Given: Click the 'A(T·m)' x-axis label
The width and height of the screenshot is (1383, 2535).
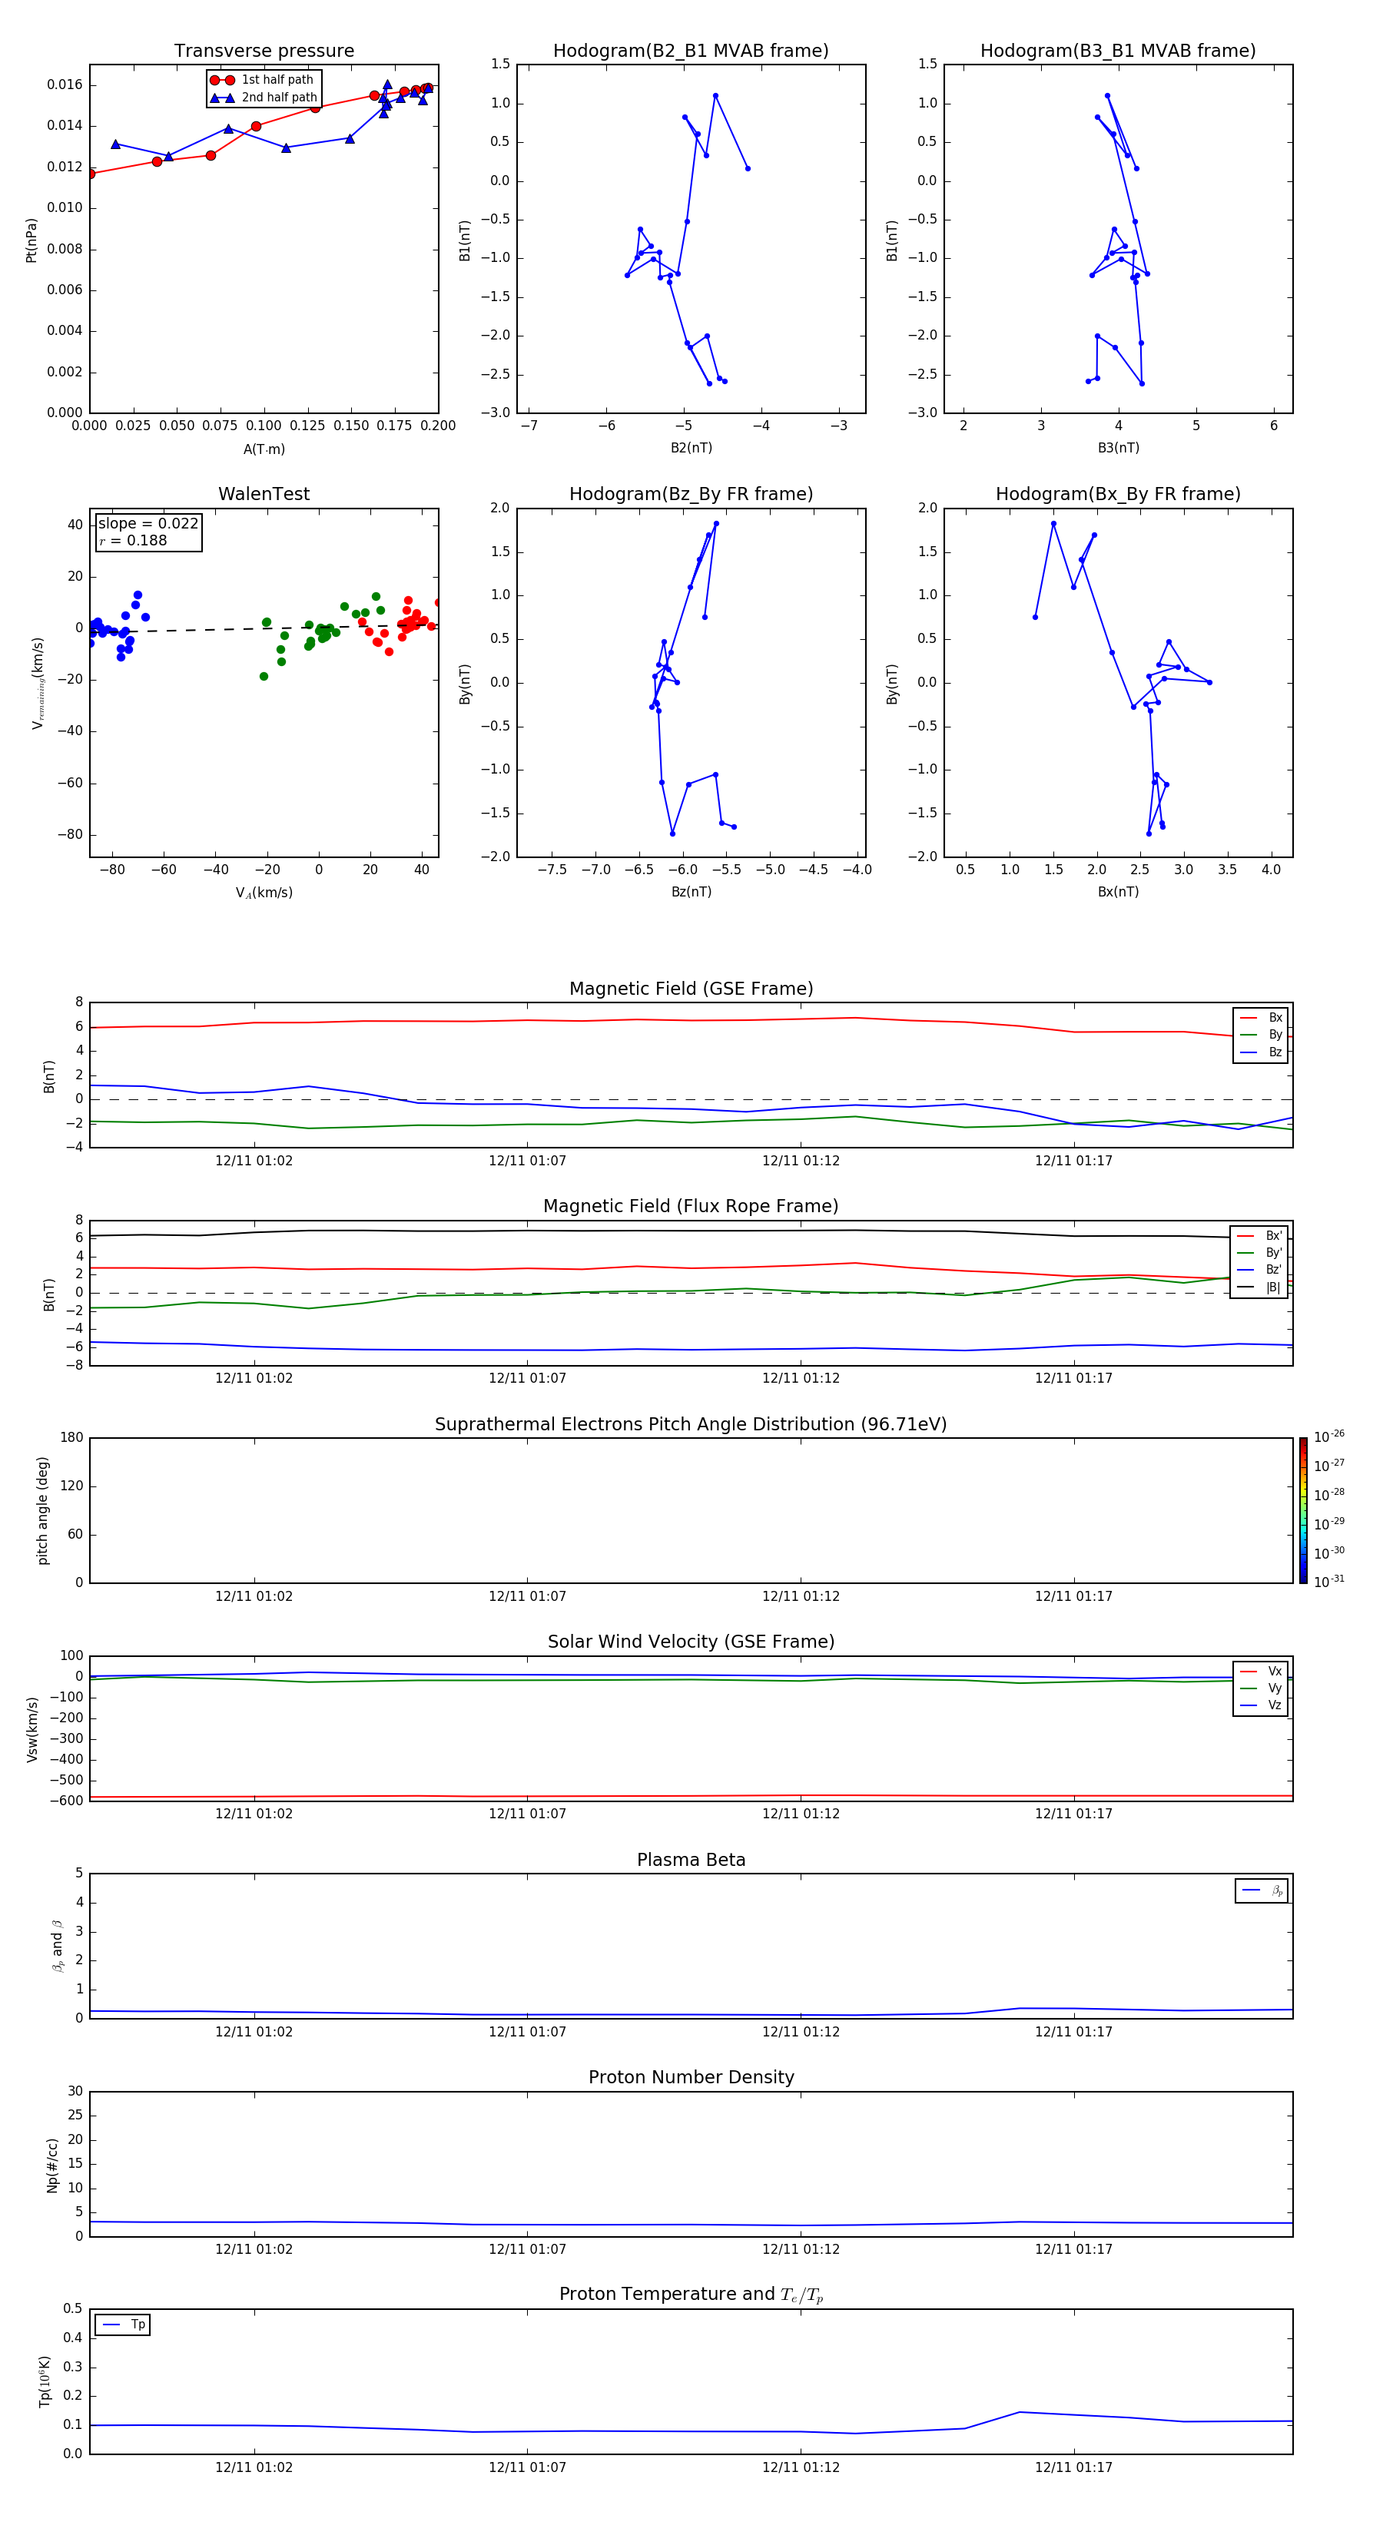Looking at the screenshot, I should (x=264, y=449).
